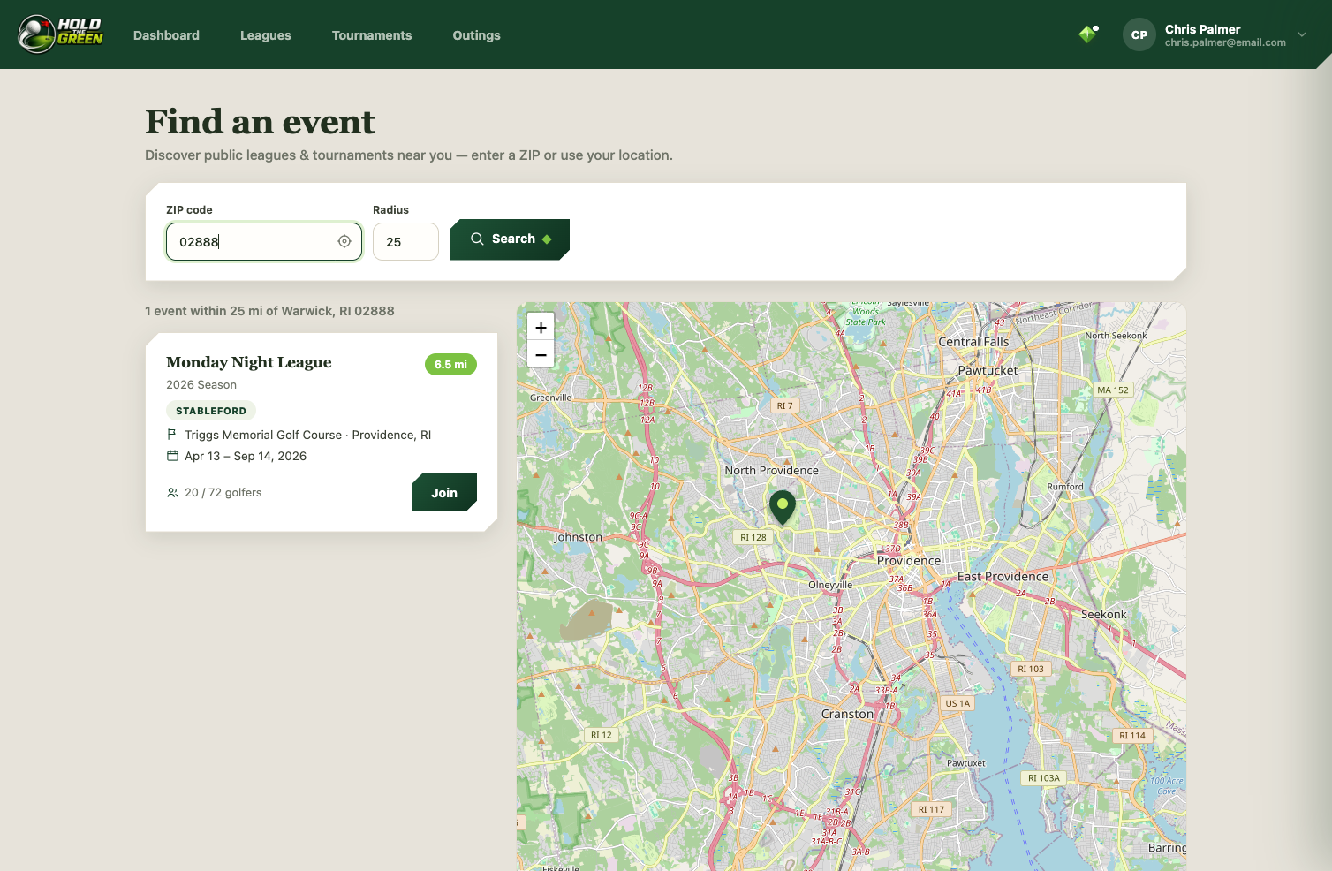
Task: Click the Search button
Action: tap(510, 239)
